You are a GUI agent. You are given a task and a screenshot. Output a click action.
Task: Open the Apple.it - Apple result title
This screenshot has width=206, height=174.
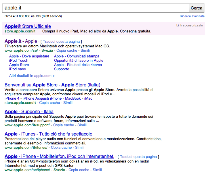point(21,41)
